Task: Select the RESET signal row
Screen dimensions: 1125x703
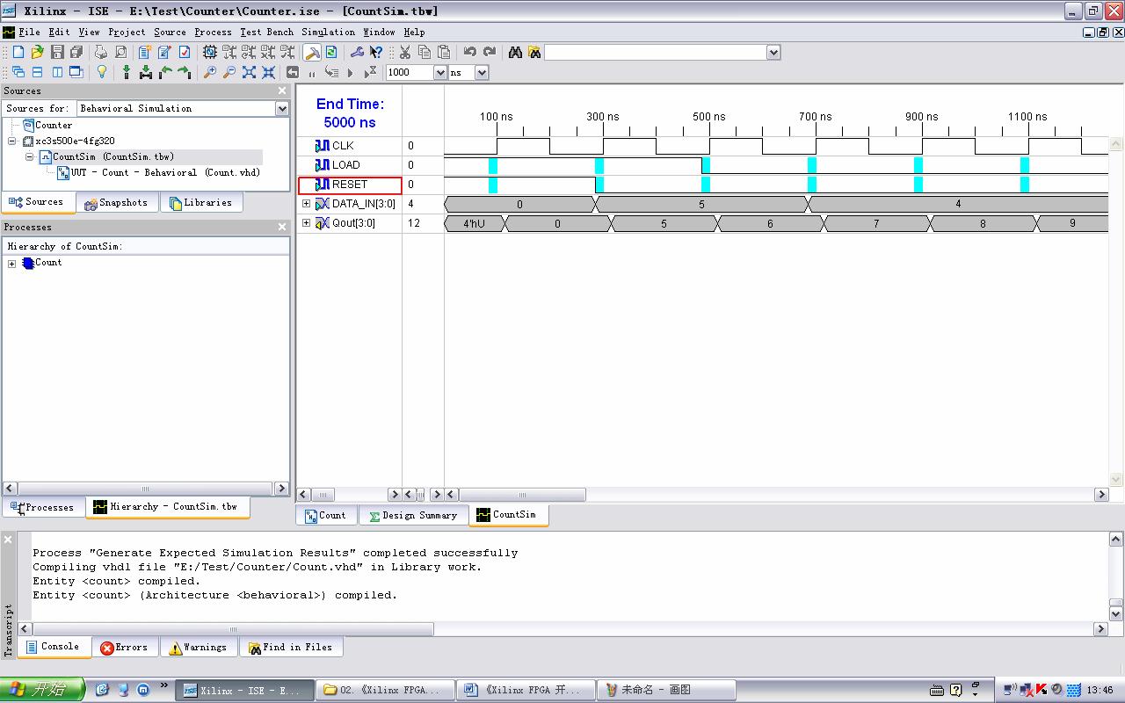Action: pos(350,185)
